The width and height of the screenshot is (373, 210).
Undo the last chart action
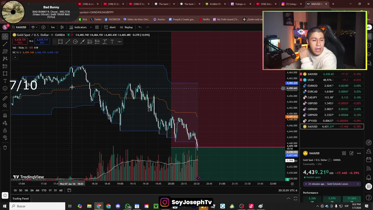(140, 27)
